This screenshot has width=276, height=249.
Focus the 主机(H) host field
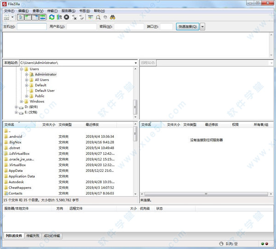[x=32, y=27]
